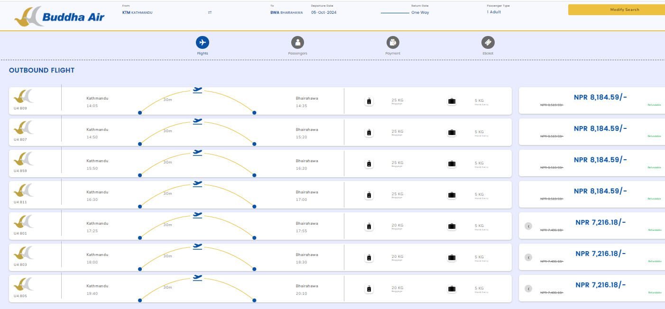Screen dimensions: 665x309
Task: Click the hand carry icon for flight U4 807
Action: [x=452, y=132]
